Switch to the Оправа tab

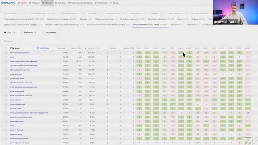coord(198,19)
